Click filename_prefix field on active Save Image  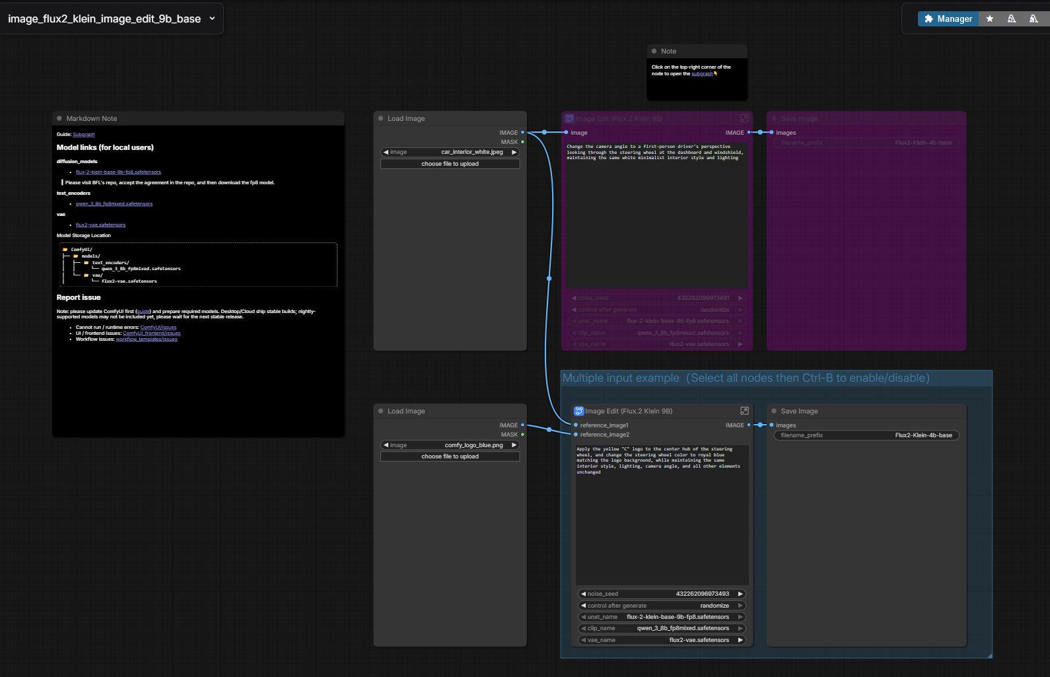click(x=866, y=435)
